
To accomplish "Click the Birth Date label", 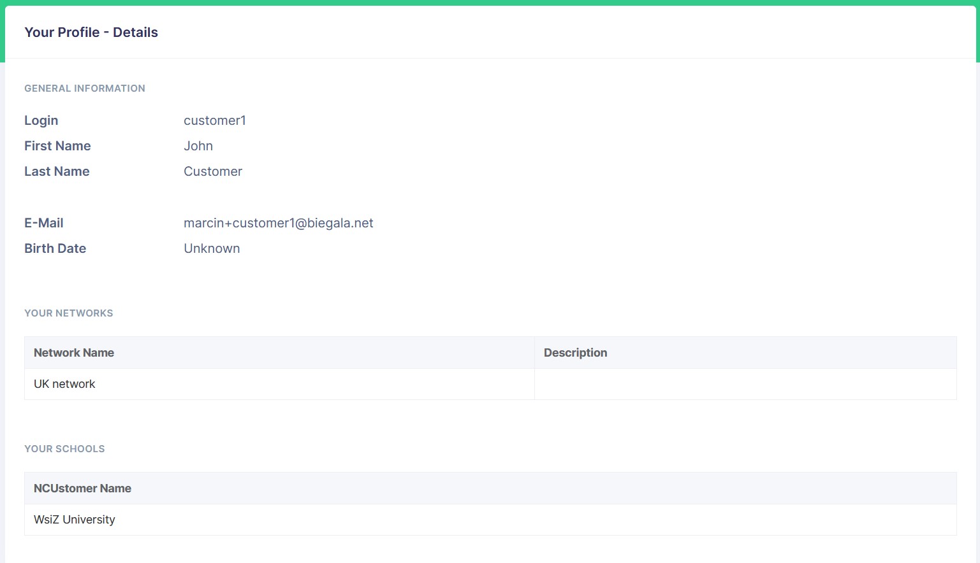I will 55,248.
